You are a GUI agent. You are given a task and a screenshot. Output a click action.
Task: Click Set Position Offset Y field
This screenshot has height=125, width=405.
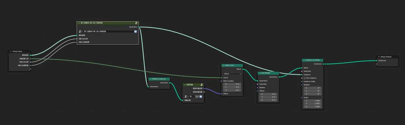tap(268, 97)
